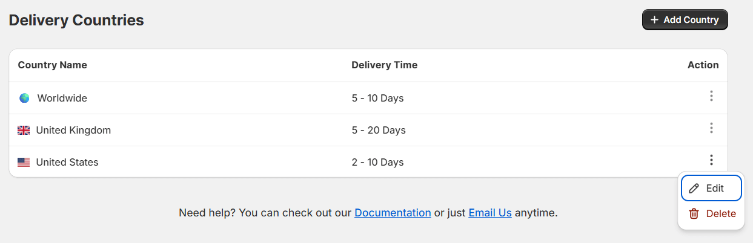Image resolution: width=753 pixels, height=243 pixels.
Task: Click the 5 - 20 Days delivery time
Action: click(x=379, y=130)
